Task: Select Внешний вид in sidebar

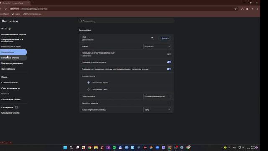Action: coord(13,52)
